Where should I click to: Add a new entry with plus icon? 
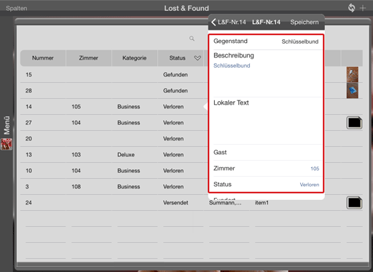click(363, 8)
